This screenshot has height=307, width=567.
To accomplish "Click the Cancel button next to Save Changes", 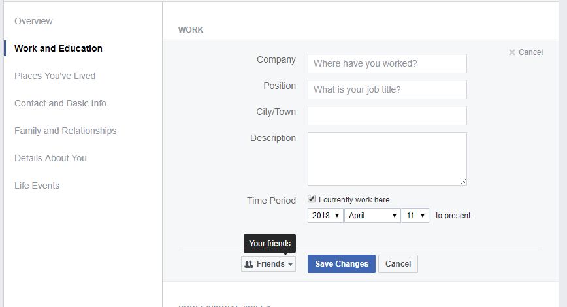I will 398,264.
